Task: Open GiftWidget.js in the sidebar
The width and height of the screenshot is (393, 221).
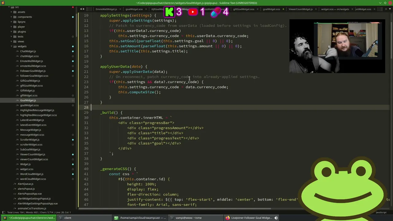Action: pyautogui.click(x=27, y=91)
